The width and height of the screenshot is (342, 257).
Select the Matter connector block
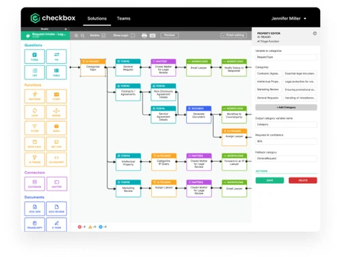pos(57,184)
